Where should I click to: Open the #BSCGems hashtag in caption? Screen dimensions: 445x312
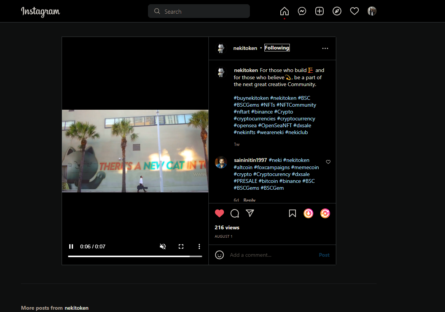pos(246,105)
